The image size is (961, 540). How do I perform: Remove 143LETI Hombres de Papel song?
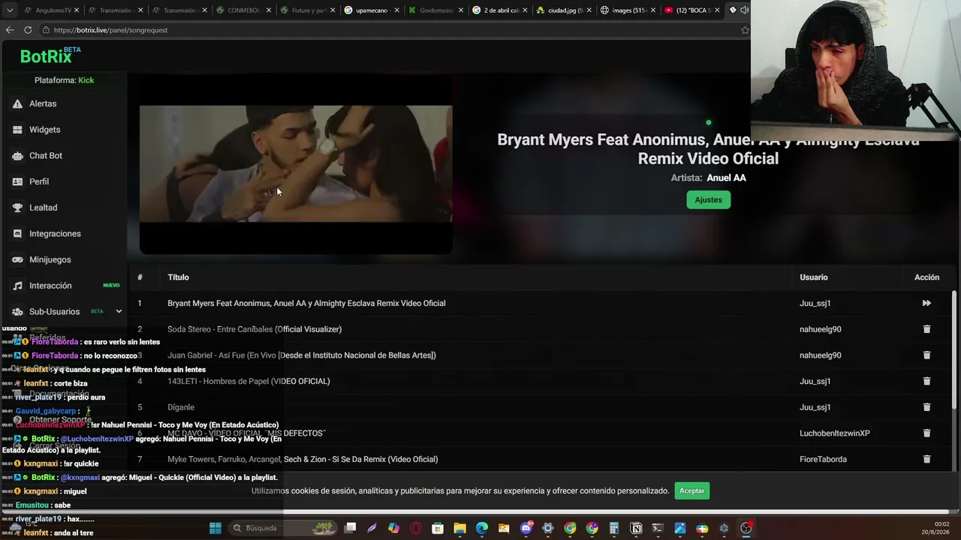(x=926, y=381)
